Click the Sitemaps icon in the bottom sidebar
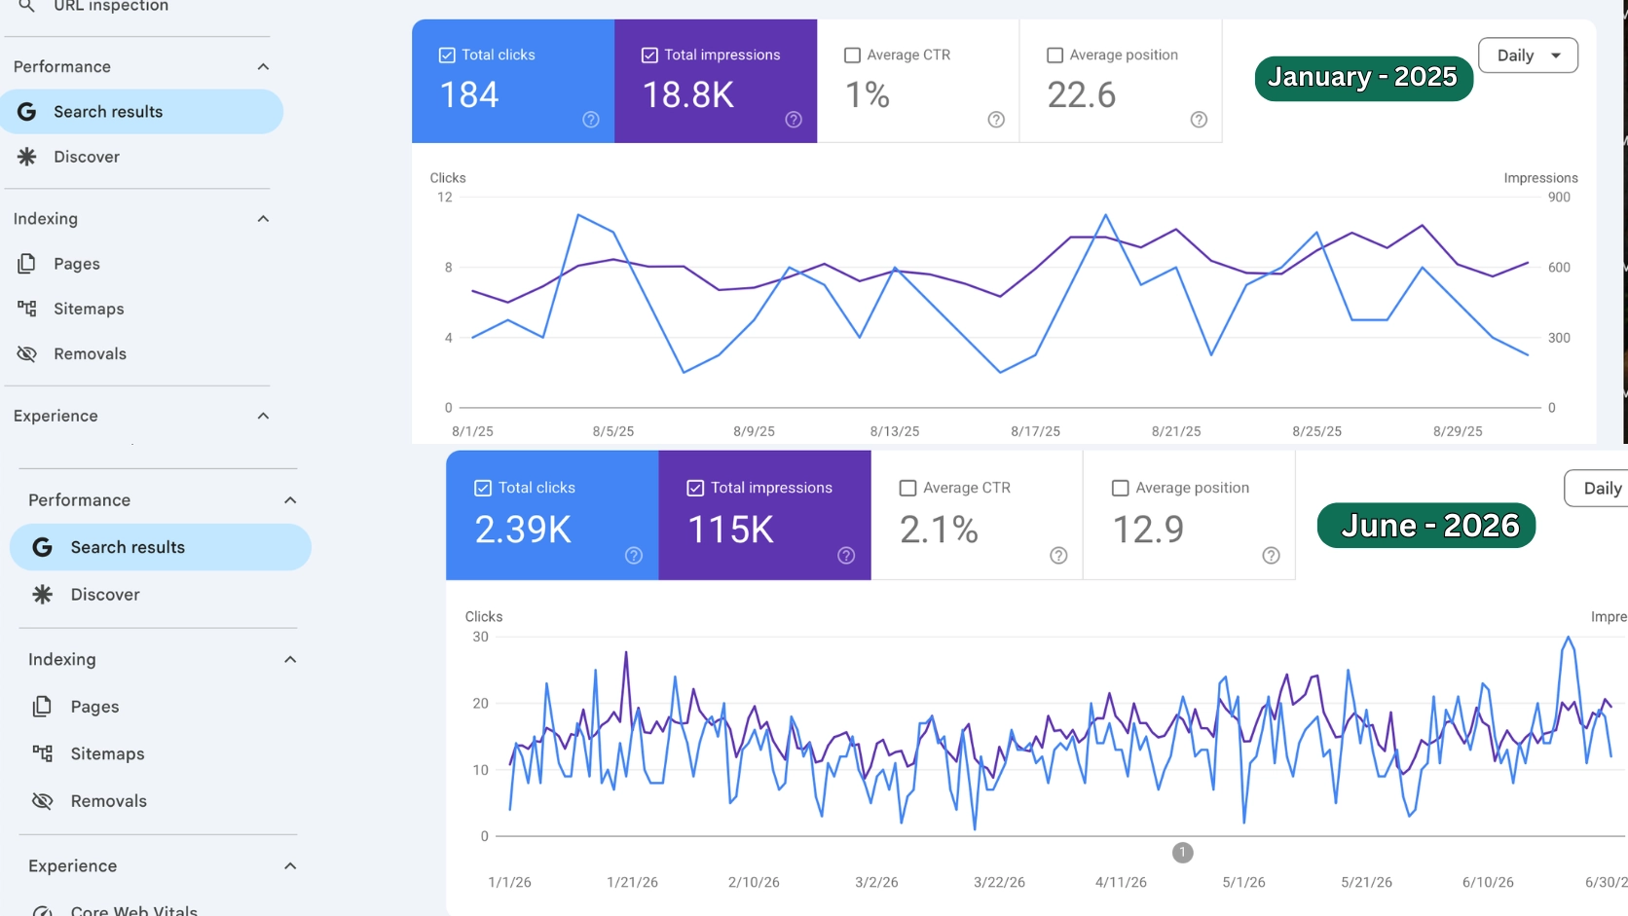Image resolution: width=1628 pixels, height=916 pixels. click(42, 753)
